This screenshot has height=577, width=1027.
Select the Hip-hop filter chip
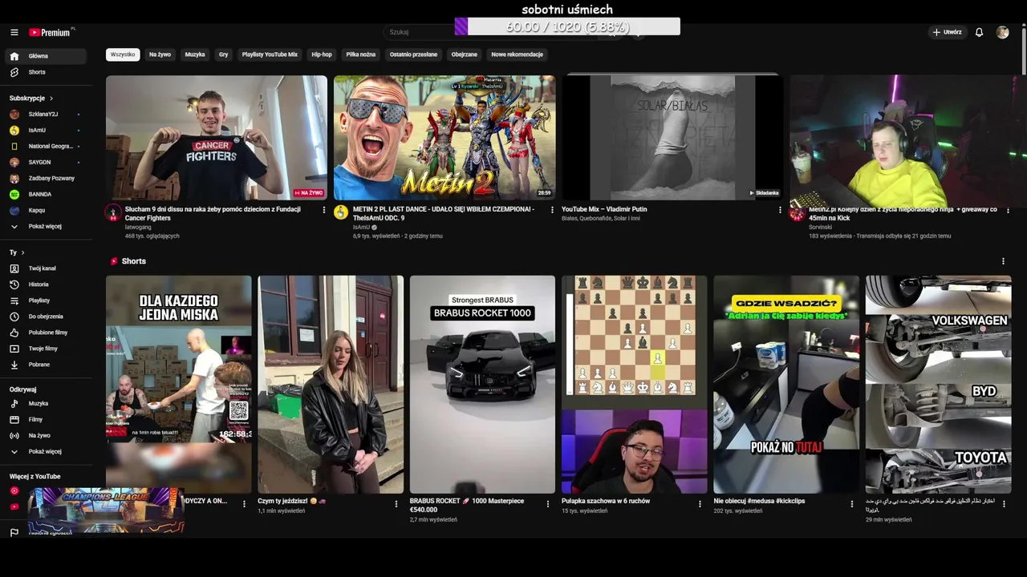point(322,54)
